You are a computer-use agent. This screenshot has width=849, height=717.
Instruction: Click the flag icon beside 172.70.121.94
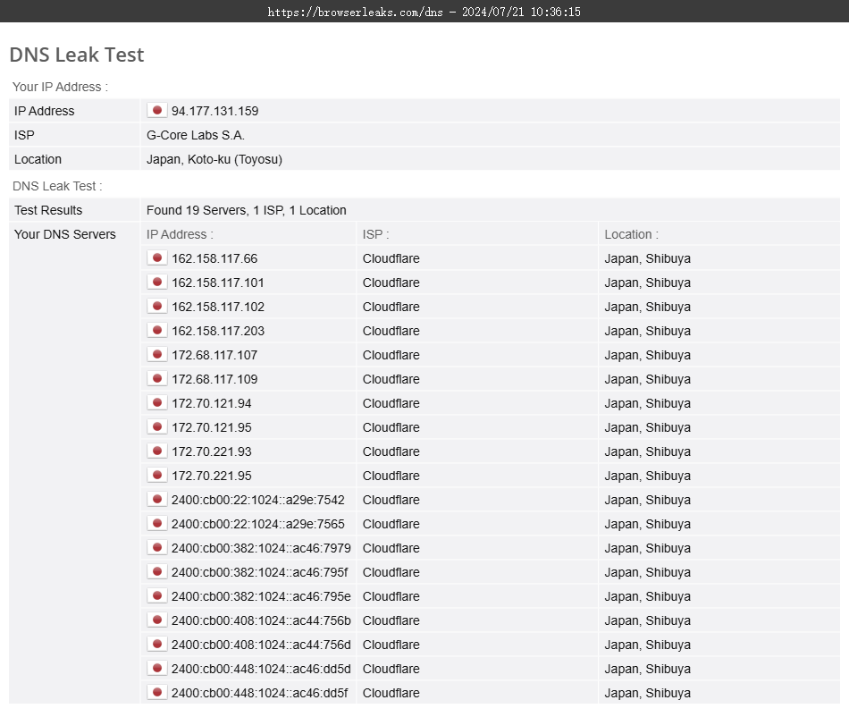(157, 403)
